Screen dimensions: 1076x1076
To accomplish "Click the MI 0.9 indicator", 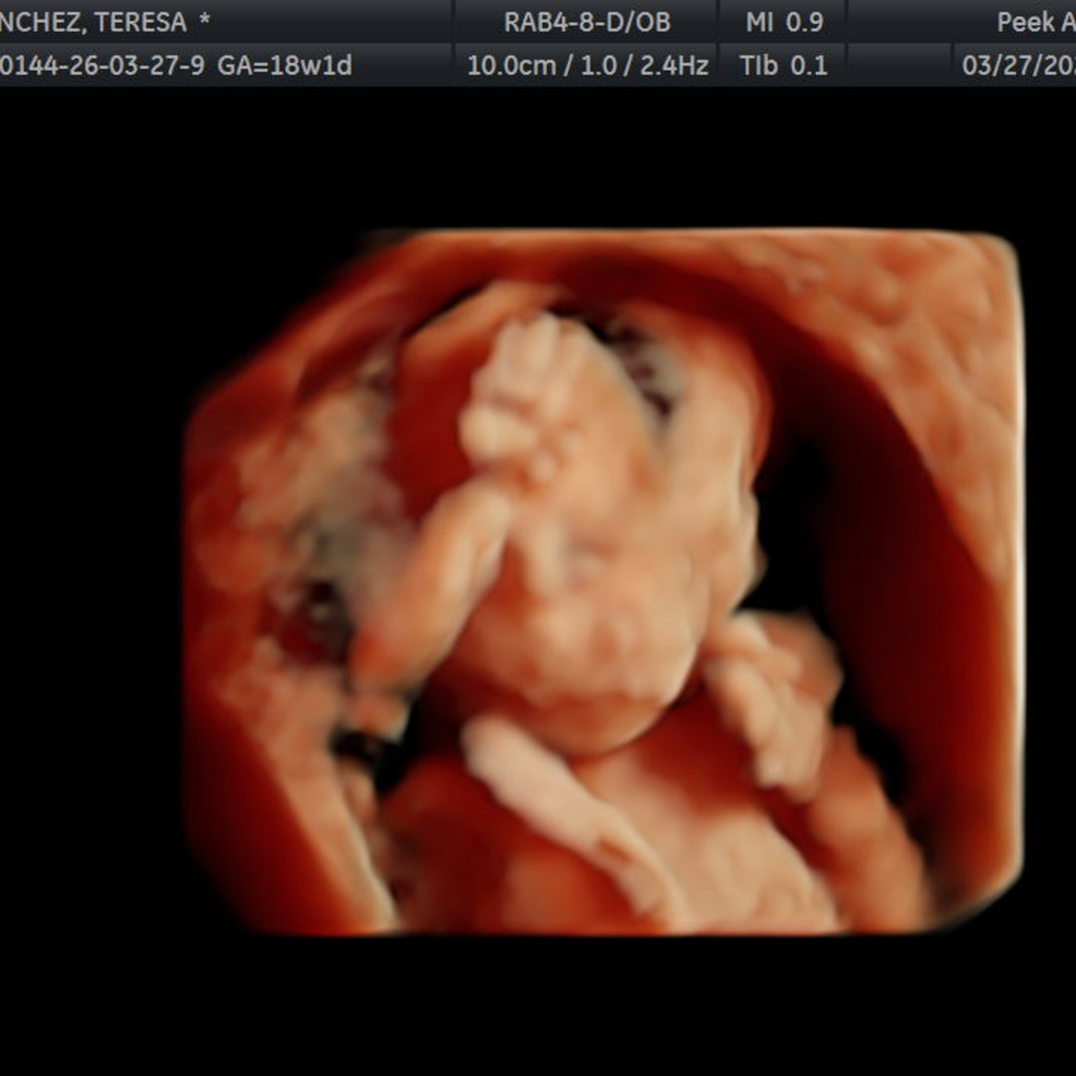I will [784, 22].
